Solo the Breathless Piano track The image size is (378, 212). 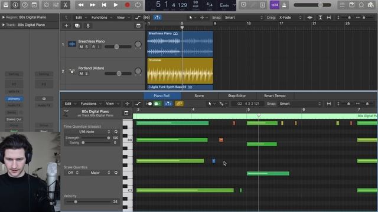pos(87,47)
